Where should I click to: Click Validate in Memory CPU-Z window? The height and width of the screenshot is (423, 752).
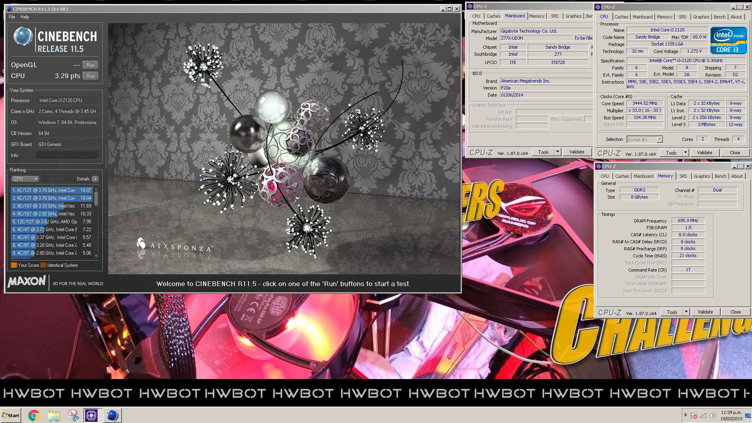click(x=705, y=312)
